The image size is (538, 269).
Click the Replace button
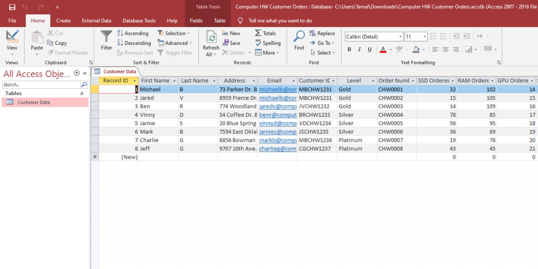point(322,33)
